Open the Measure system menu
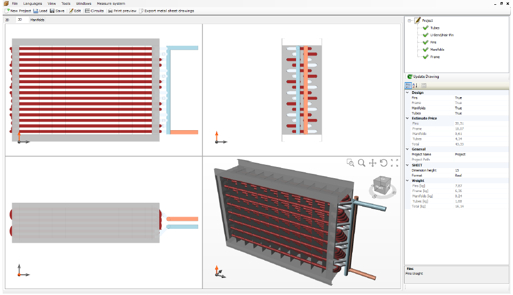The image size is (513, 295). coord(111,3)
